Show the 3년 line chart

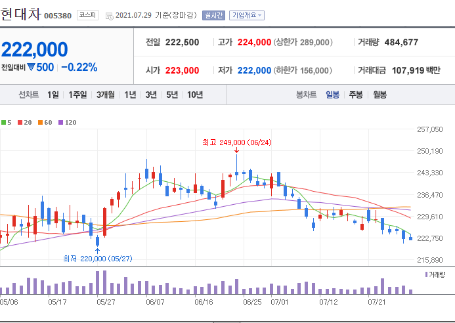point(151,95)
